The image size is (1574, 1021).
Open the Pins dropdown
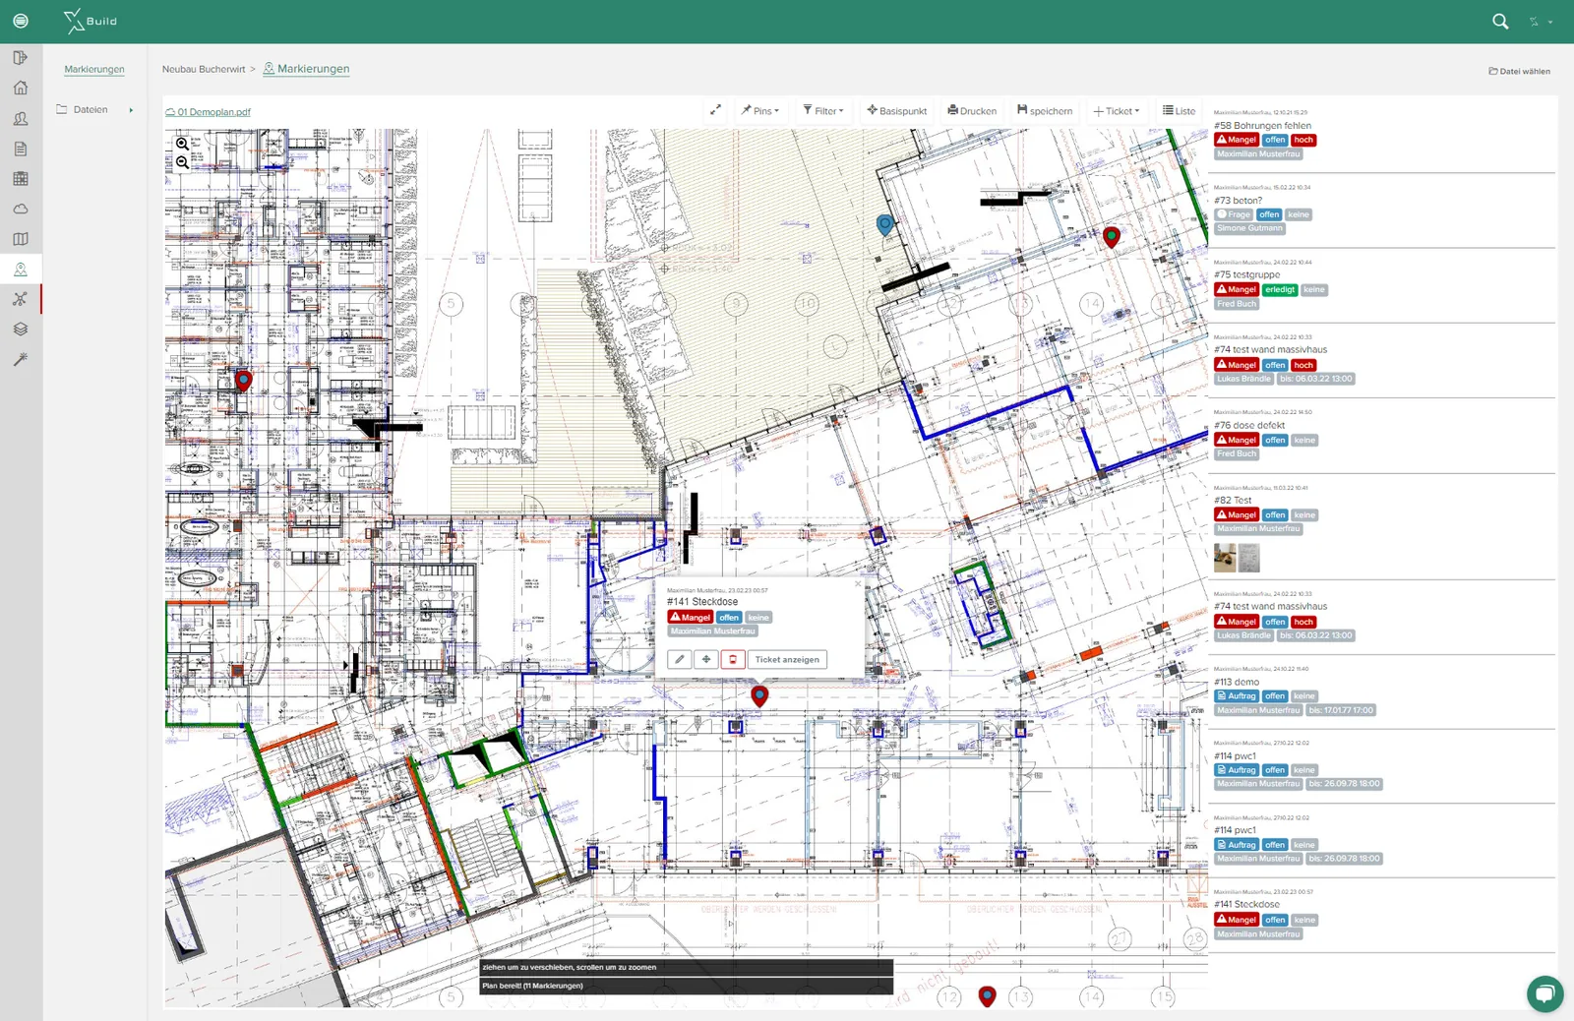click(x=760, y=111)
